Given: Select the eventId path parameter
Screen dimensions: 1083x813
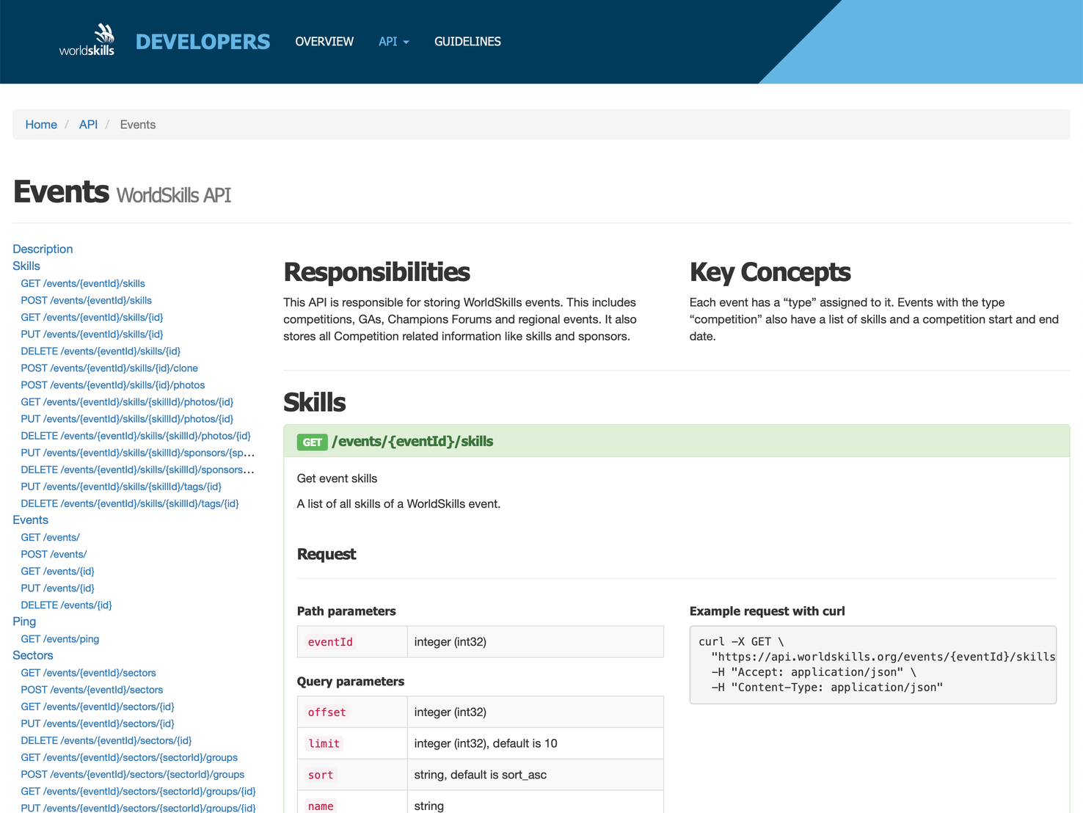Looking at the screenshot, I should coord(330,642).
